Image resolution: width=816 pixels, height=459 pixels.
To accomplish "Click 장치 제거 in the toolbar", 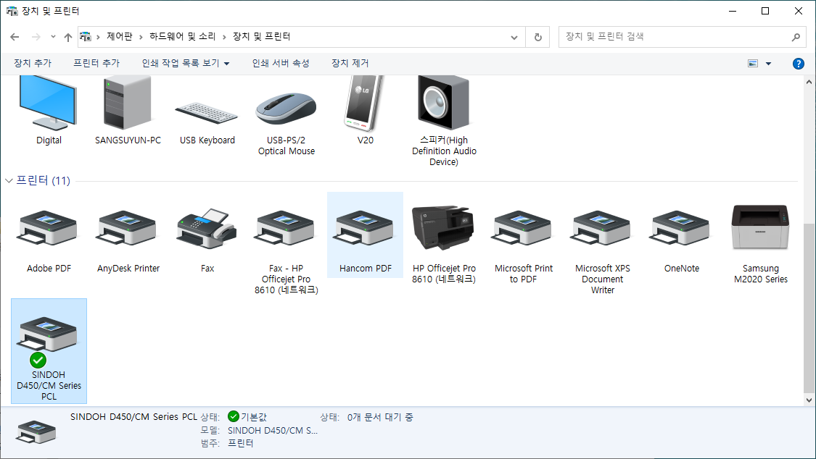I will [350, 63].
